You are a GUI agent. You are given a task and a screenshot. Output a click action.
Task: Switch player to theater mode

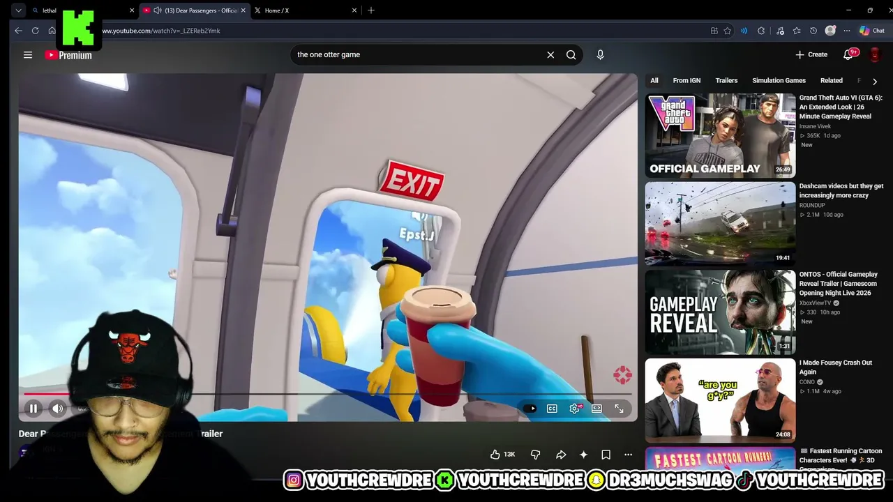(x=596, y=409)
